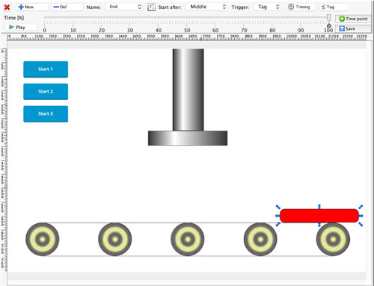Expand the Start after Middle dropdown

click(206, 7)
